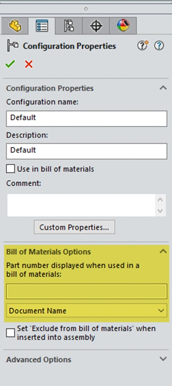Check Set 'Exclude from bill of materials' option
This screenshot has width=172, height=386.
coord(10,333)
